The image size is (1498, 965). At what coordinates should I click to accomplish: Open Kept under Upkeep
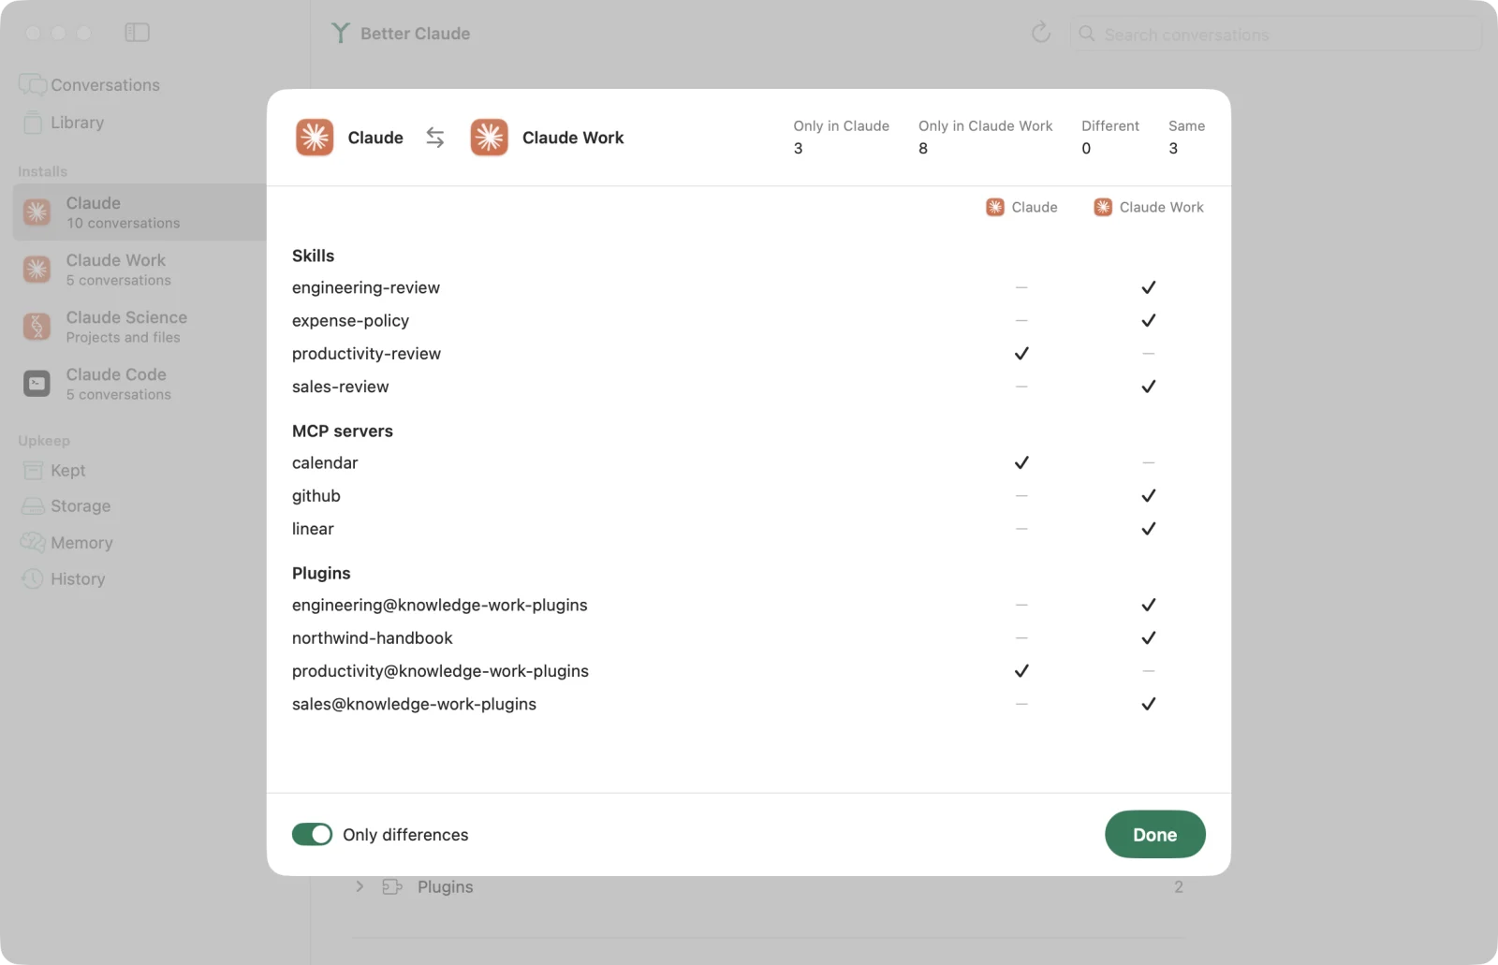(54, 471)
